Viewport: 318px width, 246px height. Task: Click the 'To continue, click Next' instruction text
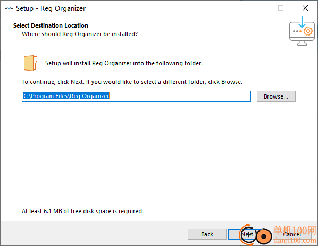coord(132,82)
